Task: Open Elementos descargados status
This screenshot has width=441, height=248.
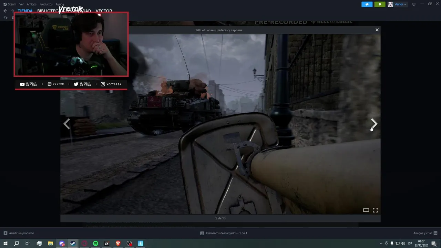Action: (224, 233)
